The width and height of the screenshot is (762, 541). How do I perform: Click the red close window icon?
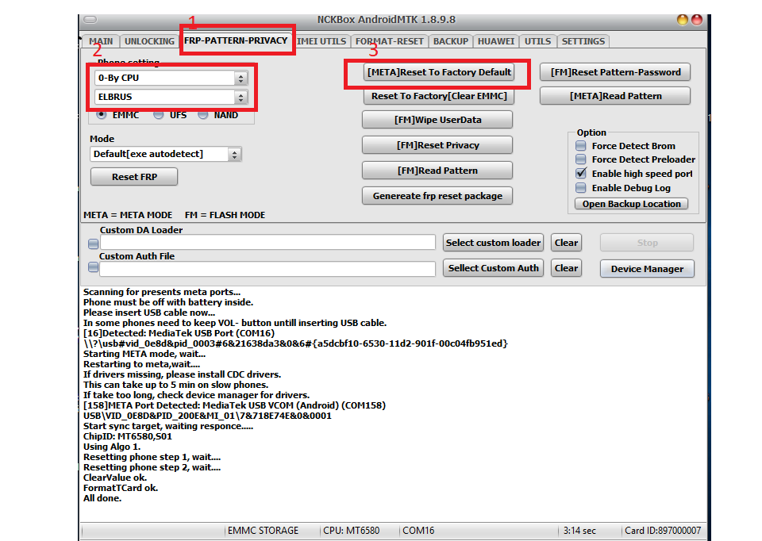point(697,19)
